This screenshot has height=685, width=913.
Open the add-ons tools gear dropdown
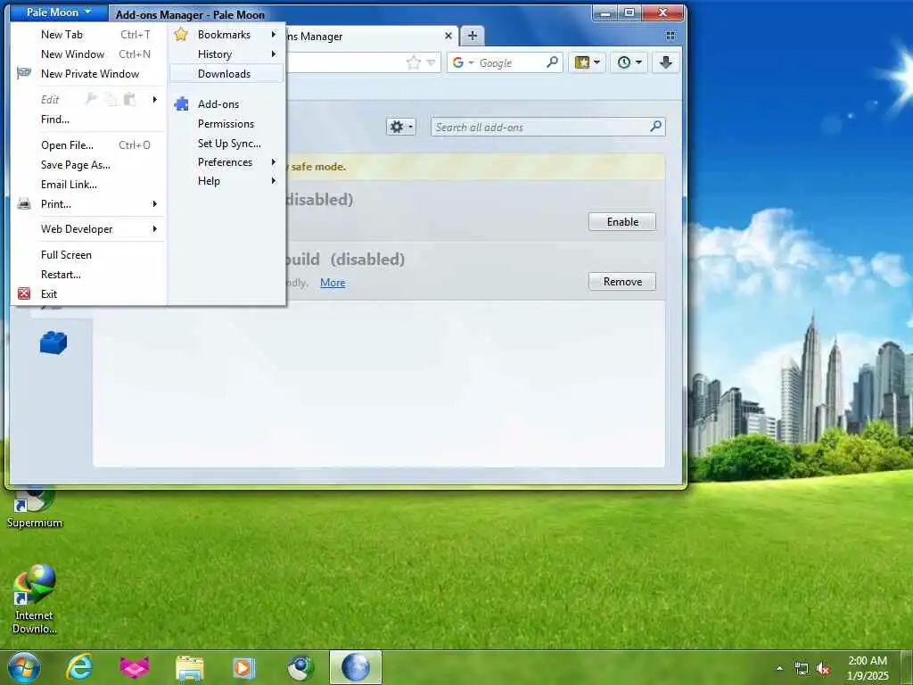tap(400, 127)
